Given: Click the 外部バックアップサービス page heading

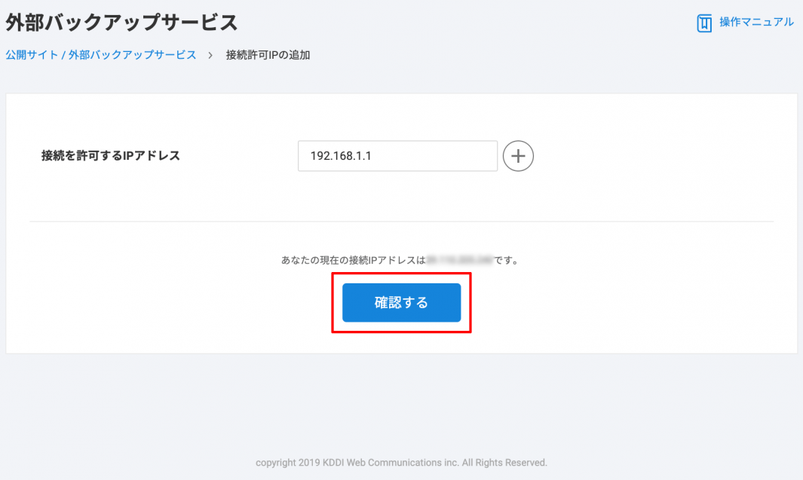Looking at the screenshot, I should click(121, 23).
